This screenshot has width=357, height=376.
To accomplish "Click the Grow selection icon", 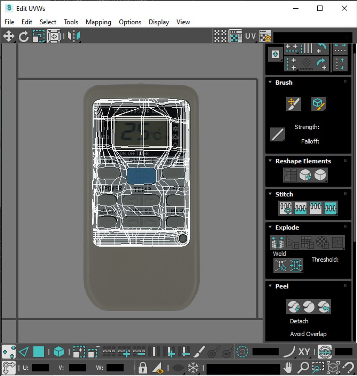I will [79, 352].
